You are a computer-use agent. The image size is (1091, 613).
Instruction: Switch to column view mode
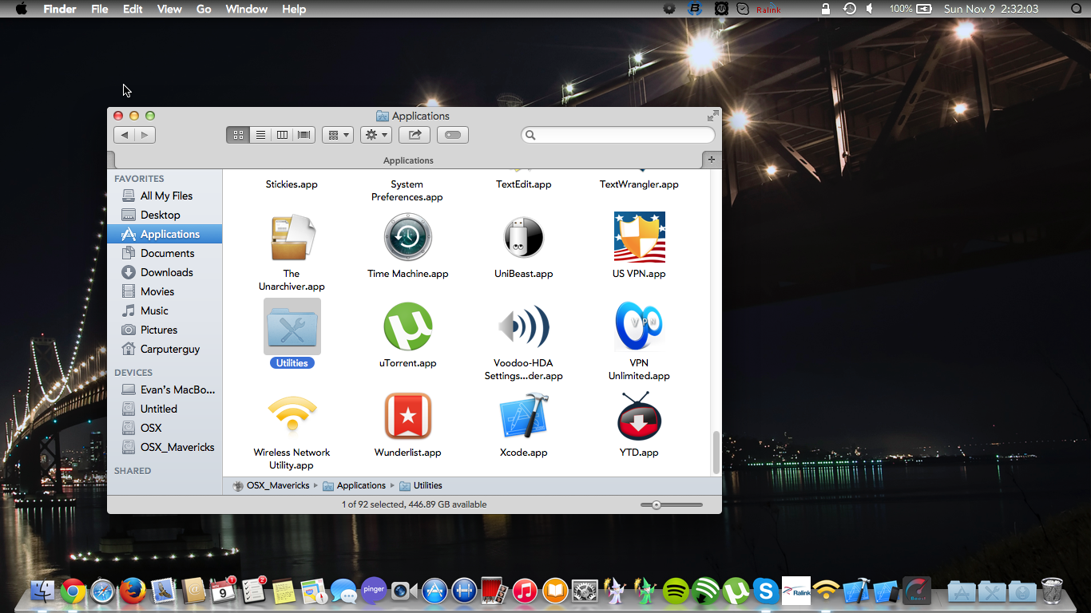click(x=282, y=135)
